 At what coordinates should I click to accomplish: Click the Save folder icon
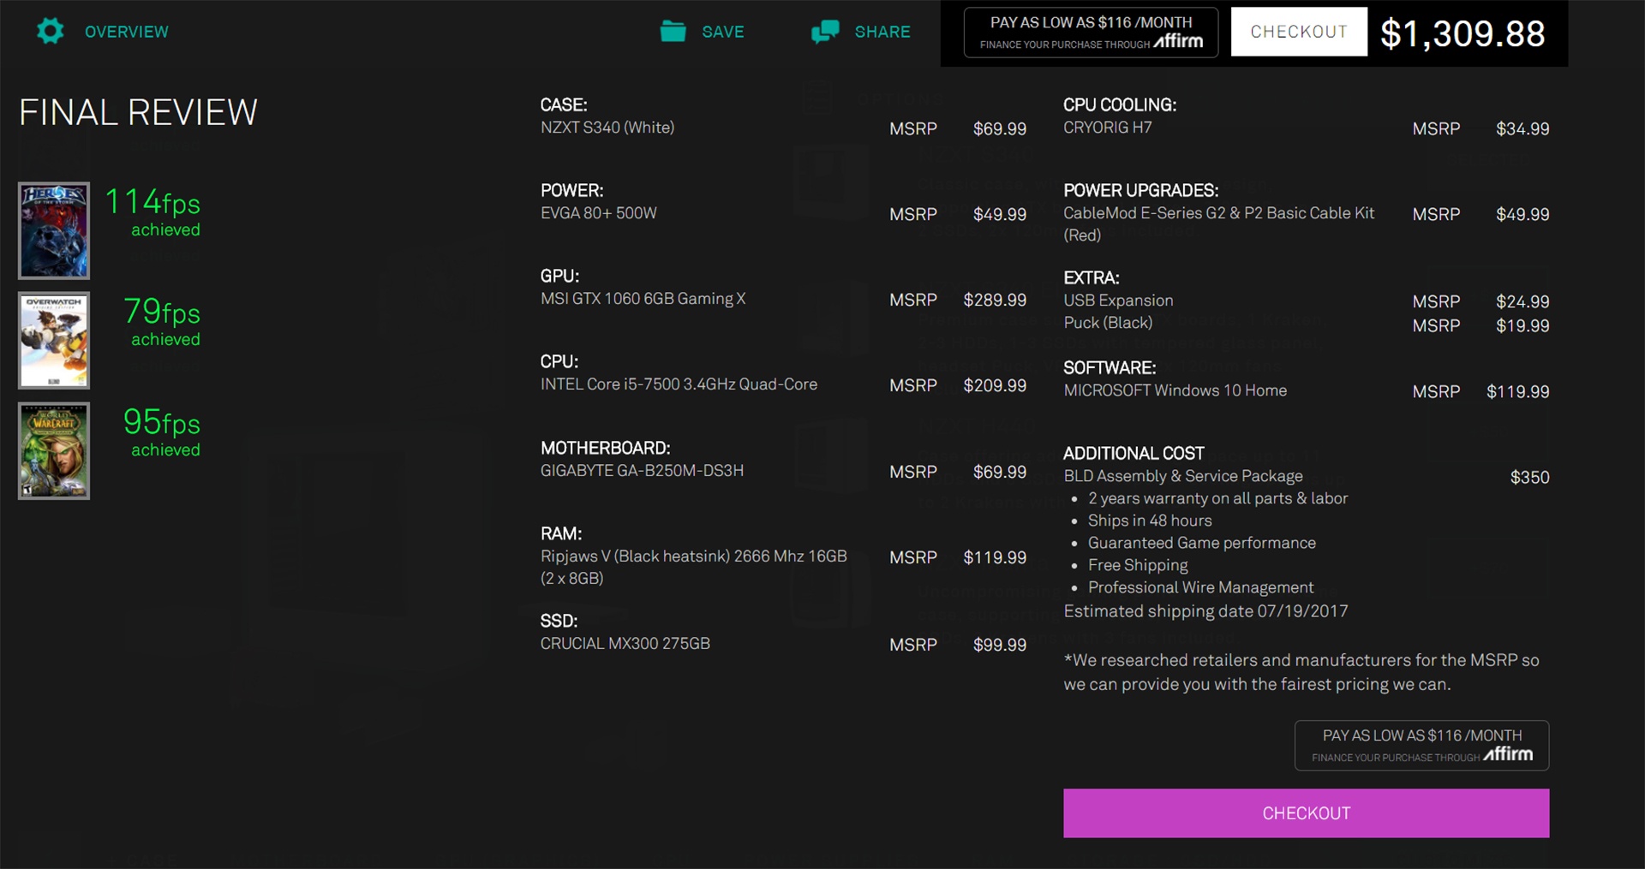pos(673,32)
